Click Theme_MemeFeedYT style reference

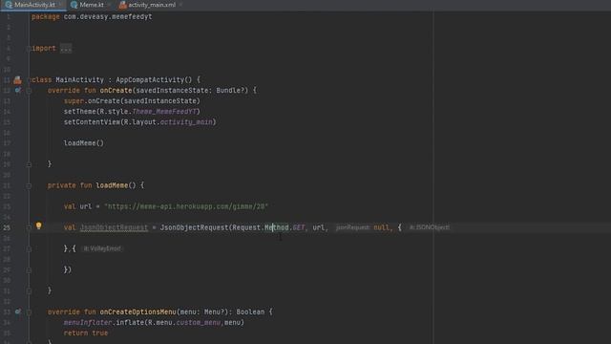point(164,112)
